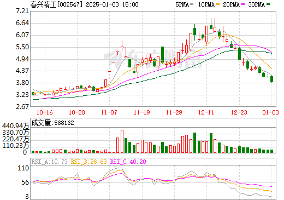Click the 成交量:568162 volume label
The width and height of the screenshot is (284, 200).
[53, 123]
